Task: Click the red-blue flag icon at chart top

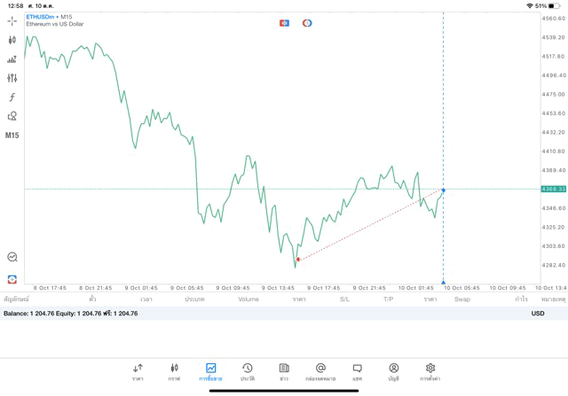Action: coord(284,23)
